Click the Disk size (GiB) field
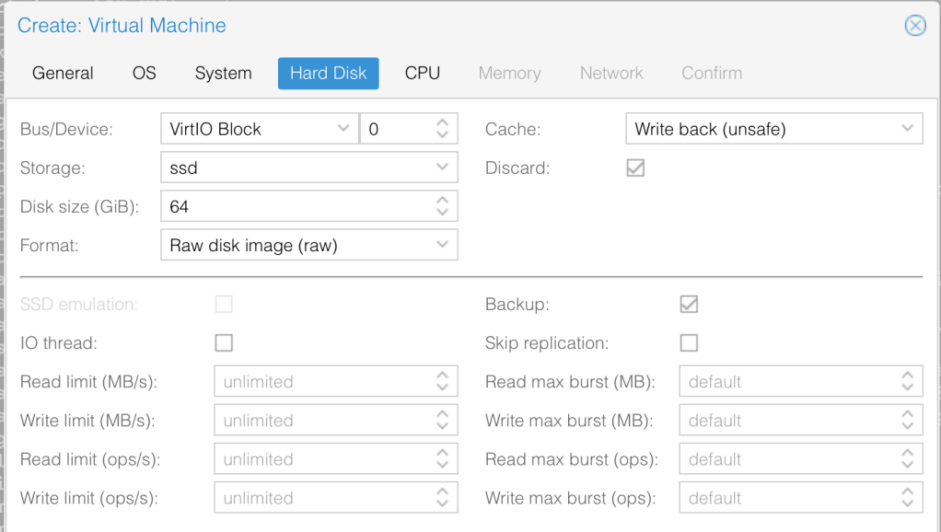Screen dimensions: 941x532 tap(295, 207)
